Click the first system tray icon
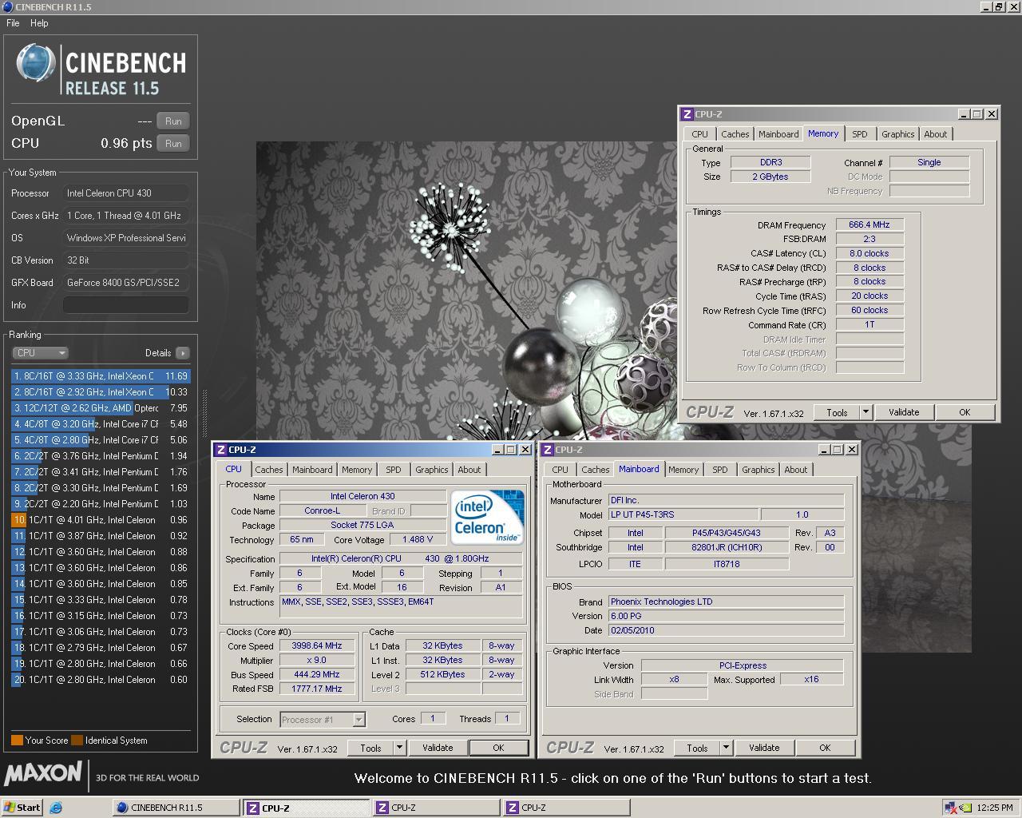 click(x=950, y=808)
